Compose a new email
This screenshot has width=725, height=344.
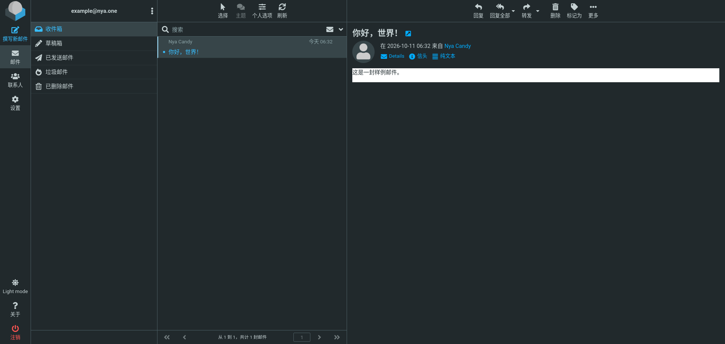[15, 34]
